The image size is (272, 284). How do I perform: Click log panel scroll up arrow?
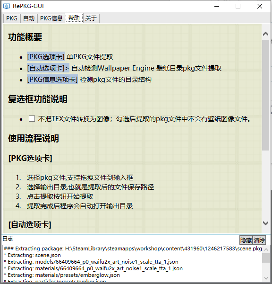click(x=266, y=249)
